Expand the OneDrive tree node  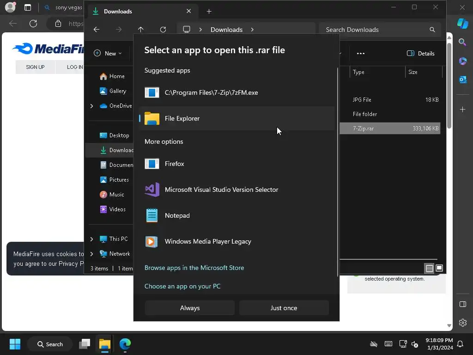(92, 106)
